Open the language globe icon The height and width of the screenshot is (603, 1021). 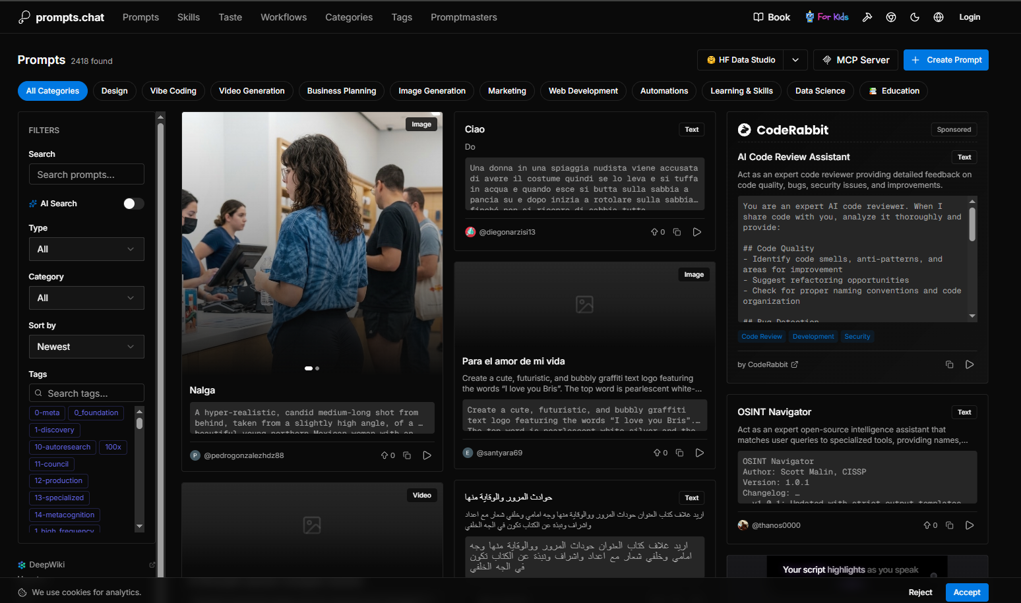[939, 17]
